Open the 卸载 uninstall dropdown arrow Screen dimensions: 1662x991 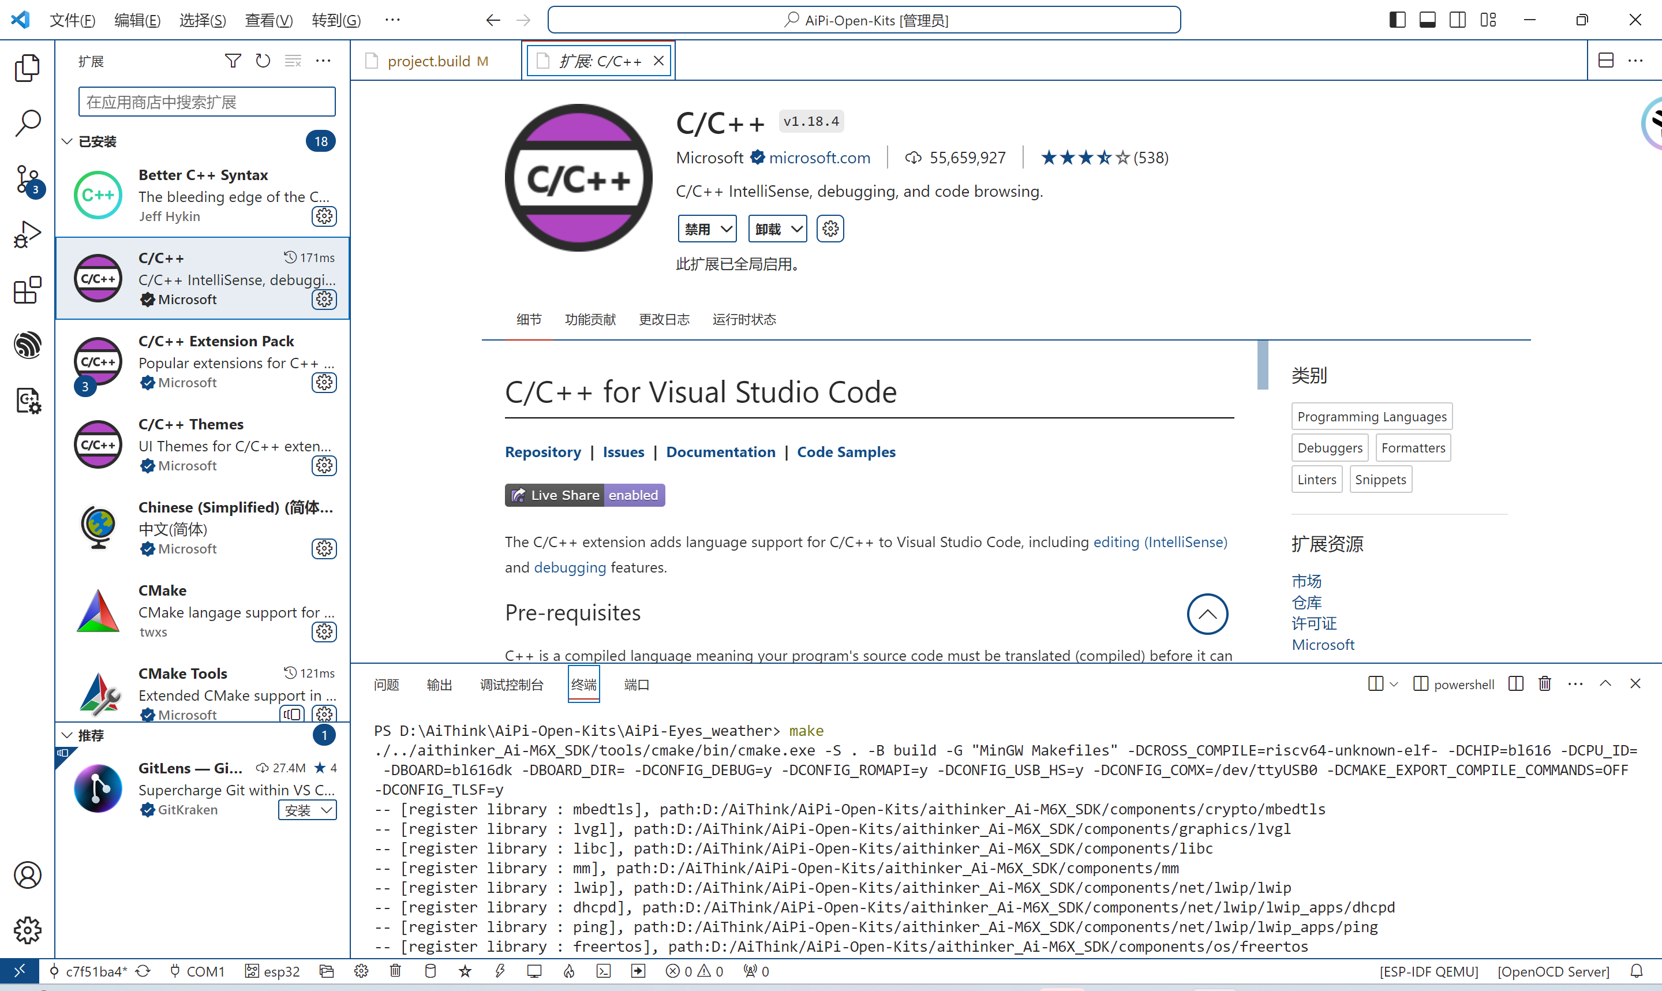(x=797, y=229)
